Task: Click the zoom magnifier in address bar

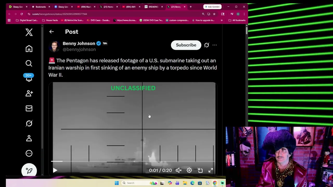Action: 203,14
